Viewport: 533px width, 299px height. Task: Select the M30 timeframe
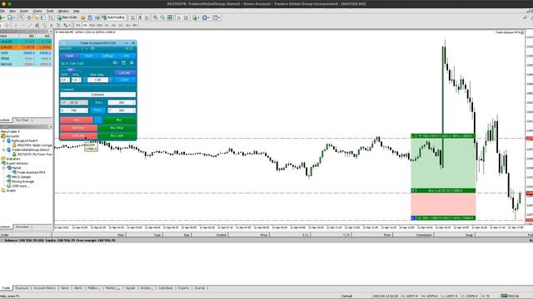click(x=99, y=26)
